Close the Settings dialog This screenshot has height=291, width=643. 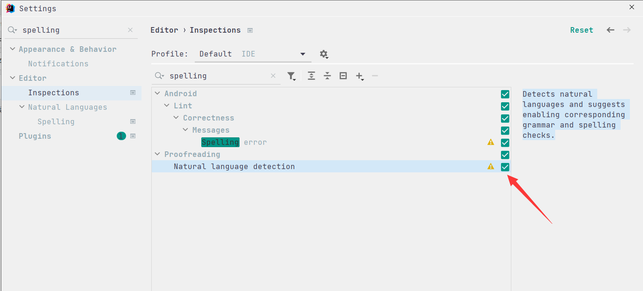pyautogui.click(x=632, y=7)
